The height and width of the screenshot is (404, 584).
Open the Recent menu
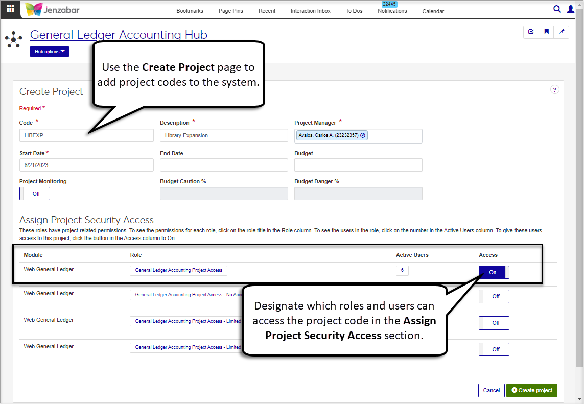click(267, 11)
